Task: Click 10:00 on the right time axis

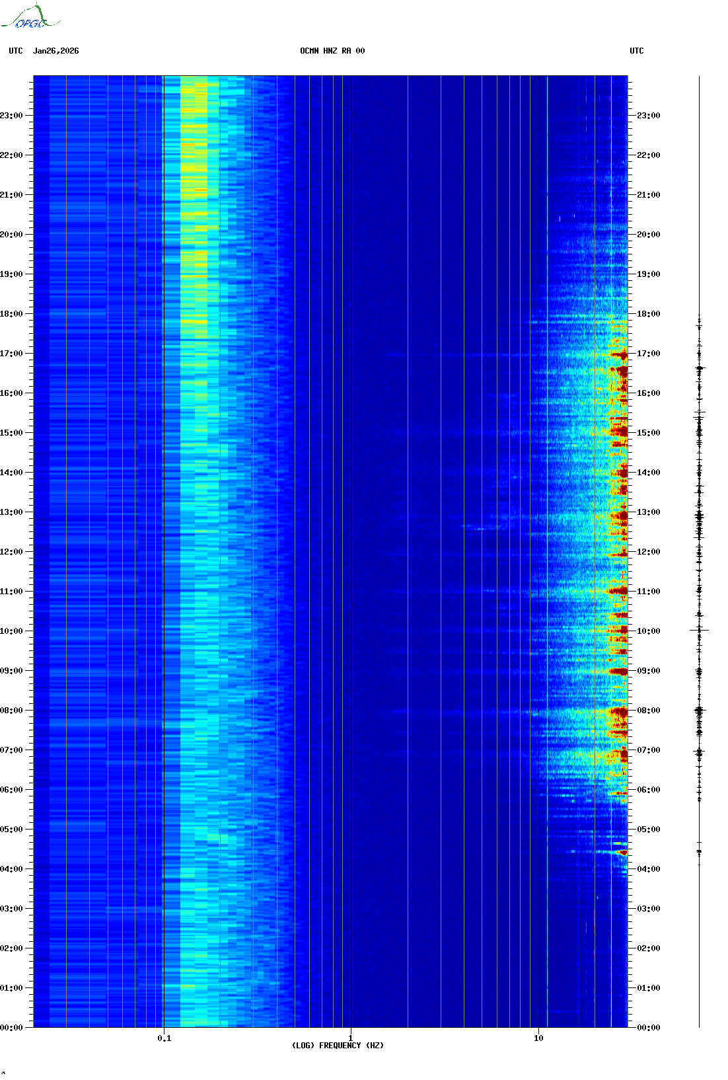Action: [x=649, y=631]
